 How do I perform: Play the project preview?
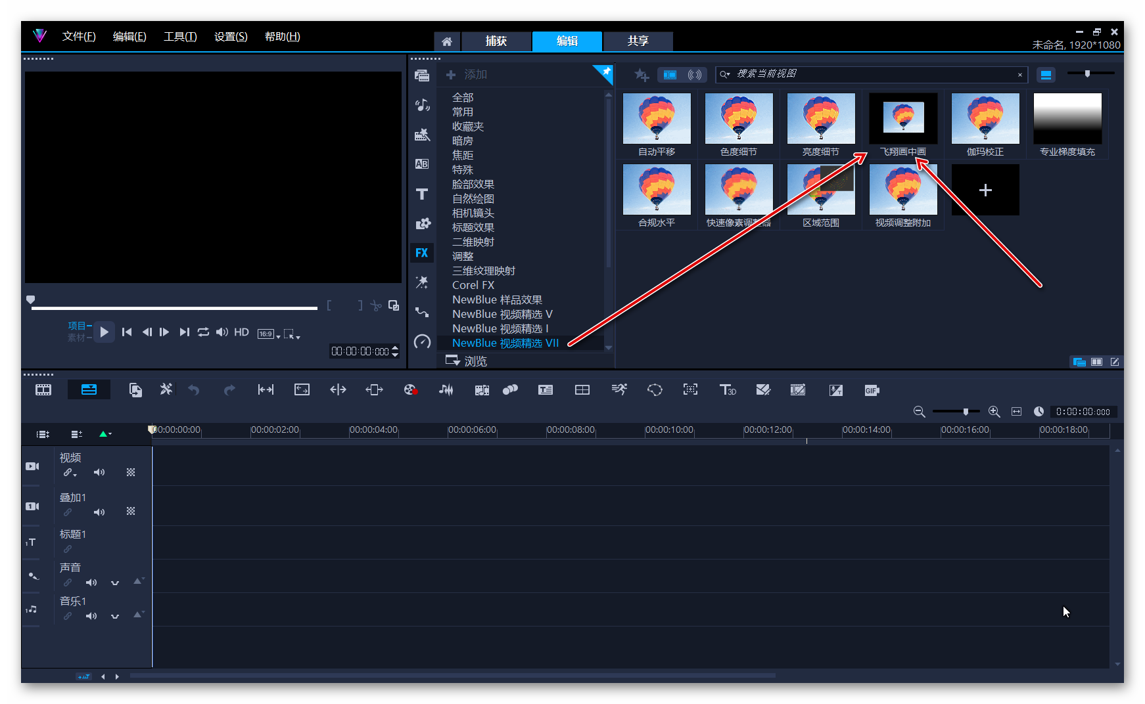click(x=104, y=332)
